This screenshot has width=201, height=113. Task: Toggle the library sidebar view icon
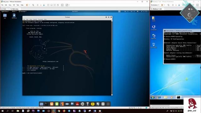(48, 5)
